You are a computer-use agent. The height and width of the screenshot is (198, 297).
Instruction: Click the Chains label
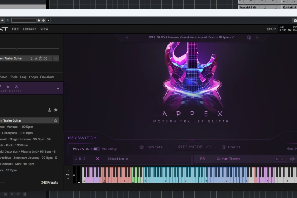tap(234, 147)
